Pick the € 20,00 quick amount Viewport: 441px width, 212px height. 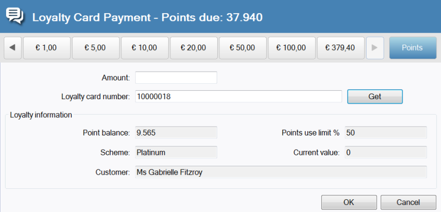click(x=193, y=48)
